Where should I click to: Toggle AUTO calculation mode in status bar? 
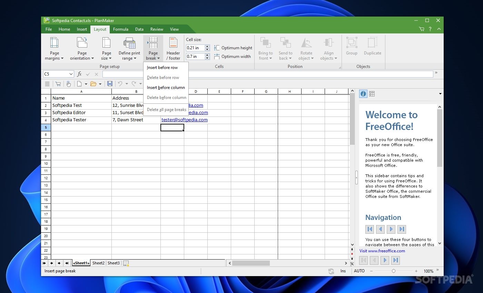359,271
